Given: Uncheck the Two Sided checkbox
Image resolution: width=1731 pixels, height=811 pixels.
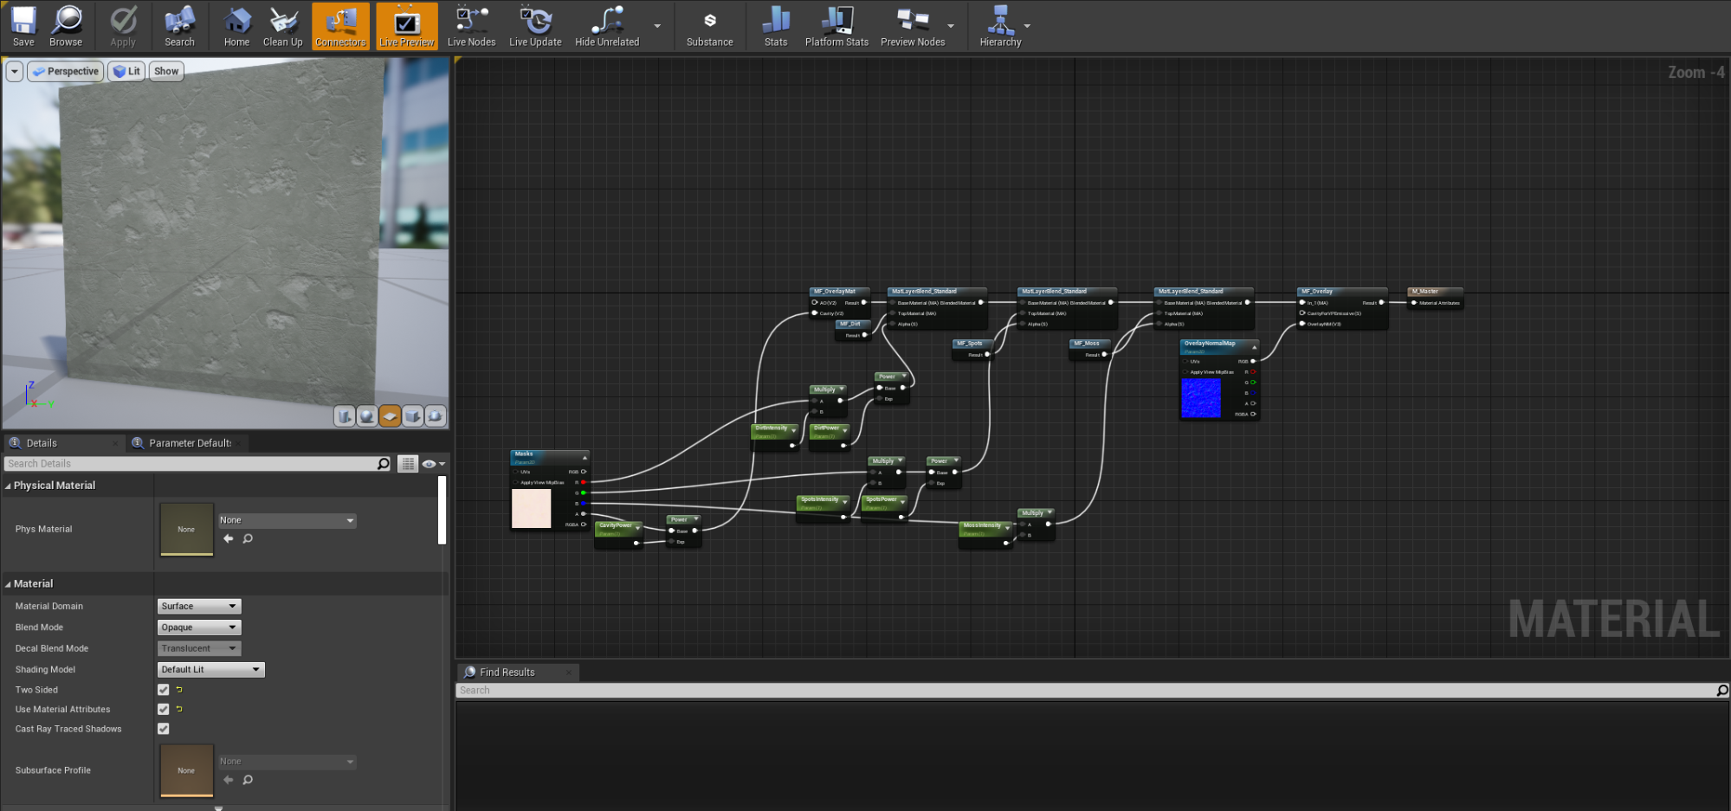Looking at the screenshot, I should point(163,690).
